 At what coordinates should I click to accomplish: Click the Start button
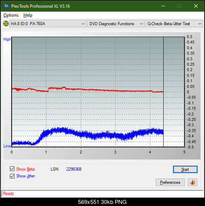[185, 169]
